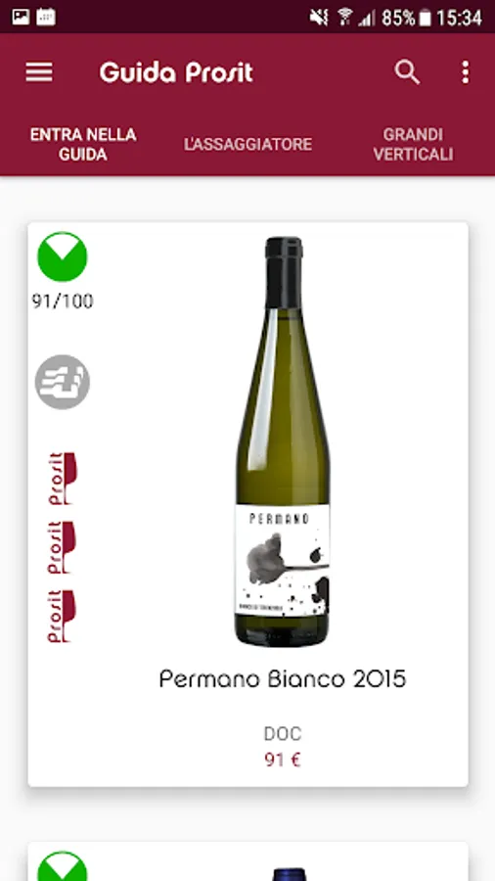Switch to L'Assaggiatore tab
495x881 pixels.
tap(248, 145)
